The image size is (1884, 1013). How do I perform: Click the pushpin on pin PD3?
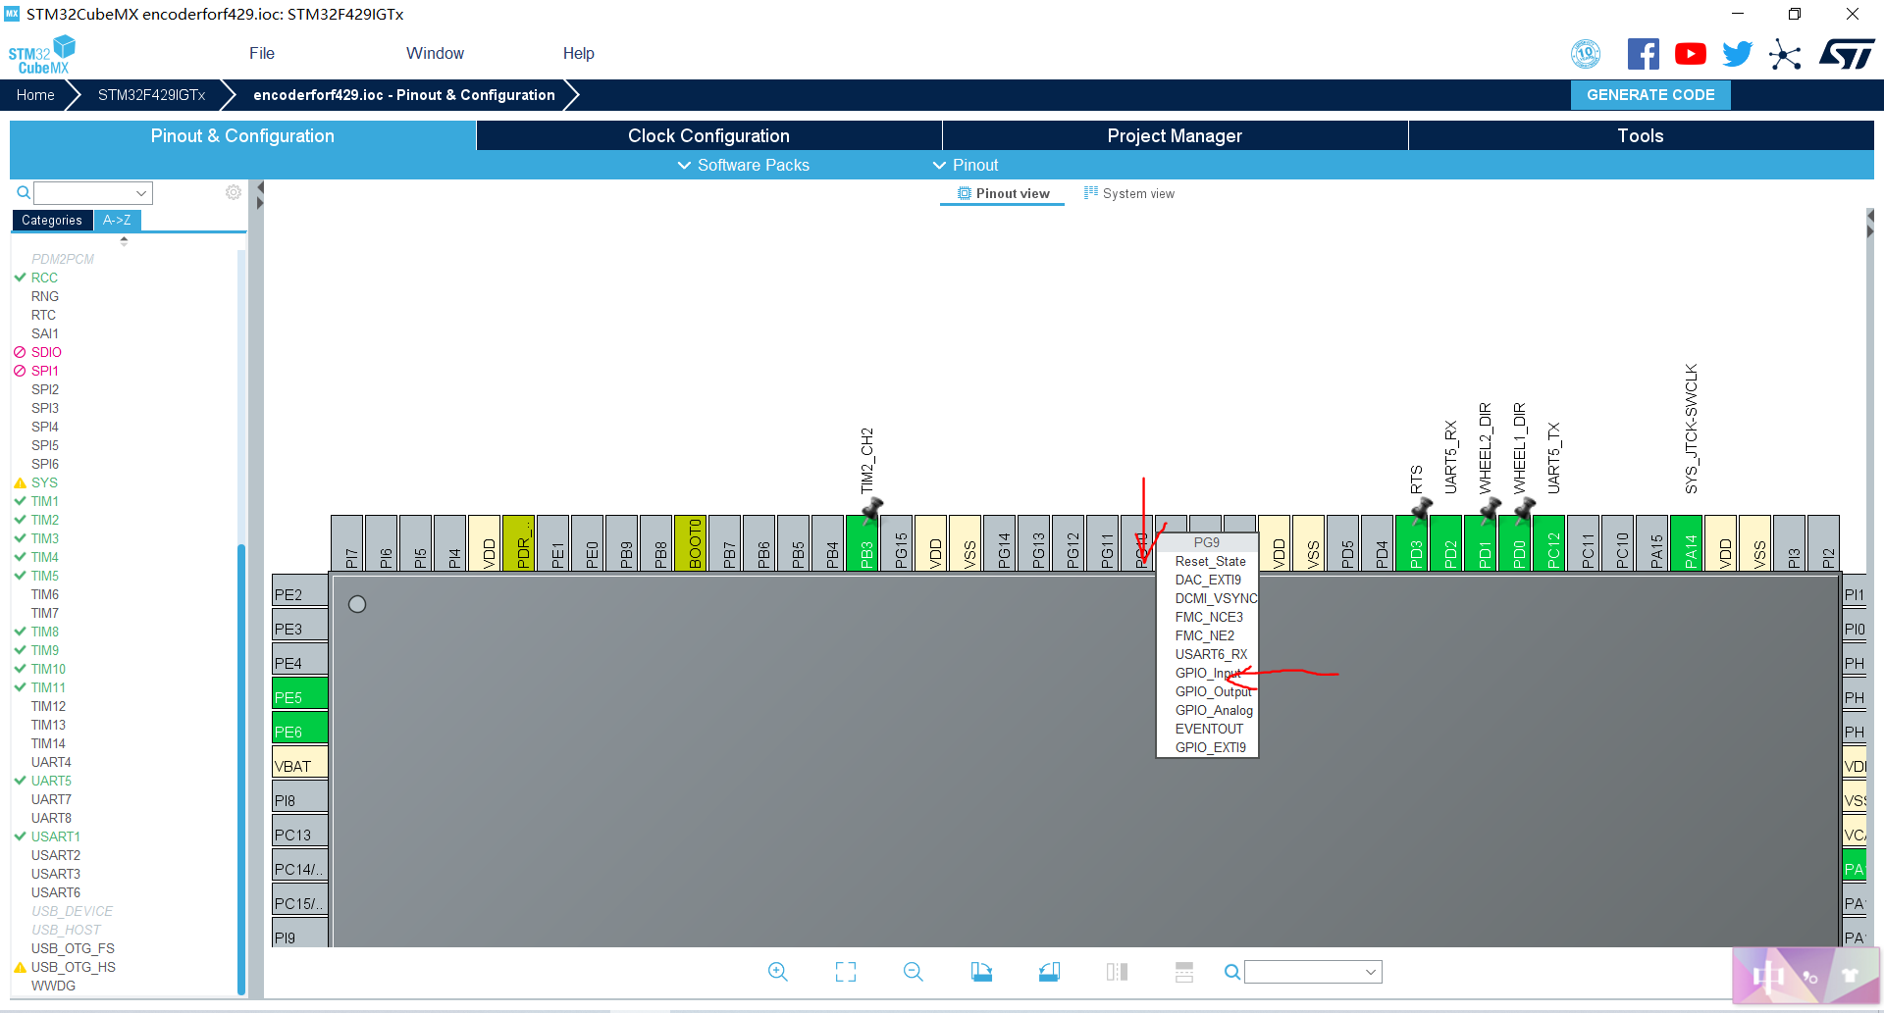pyautogui.click(x=1421, y=509)
